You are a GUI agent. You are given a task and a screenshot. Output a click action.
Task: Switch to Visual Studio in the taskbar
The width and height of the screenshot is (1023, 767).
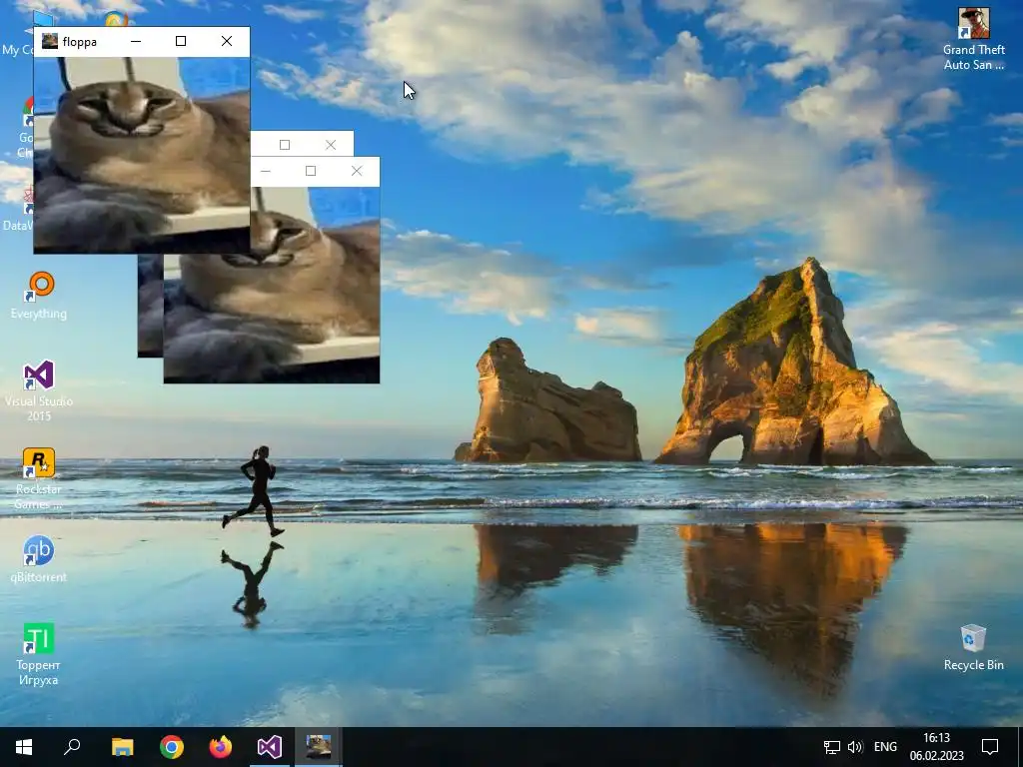270,747
